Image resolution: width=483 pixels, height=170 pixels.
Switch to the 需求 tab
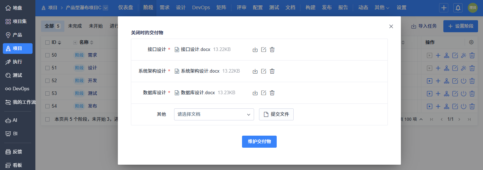[165, 7]
